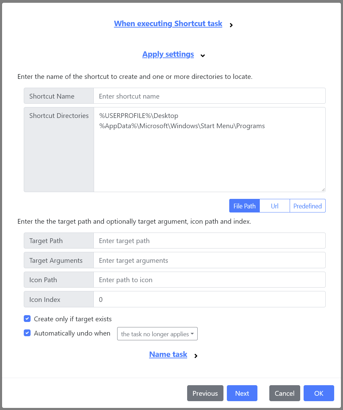Viewport: 343px width, 410px height.
Task: Click the Shortcut Directories text area
Action: [x=209, y=150]
